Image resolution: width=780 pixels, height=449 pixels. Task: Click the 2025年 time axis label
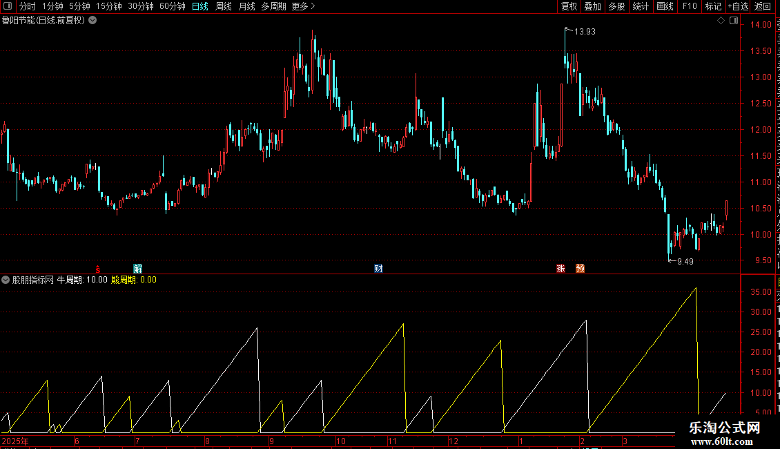point(15,441)
